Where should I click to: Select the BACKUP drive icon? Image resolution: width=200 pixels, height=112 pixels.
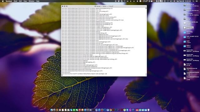pos(185,10)
